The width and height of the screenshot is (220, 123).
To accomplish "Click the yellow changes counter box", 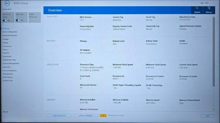I will [x=103, y=116].
